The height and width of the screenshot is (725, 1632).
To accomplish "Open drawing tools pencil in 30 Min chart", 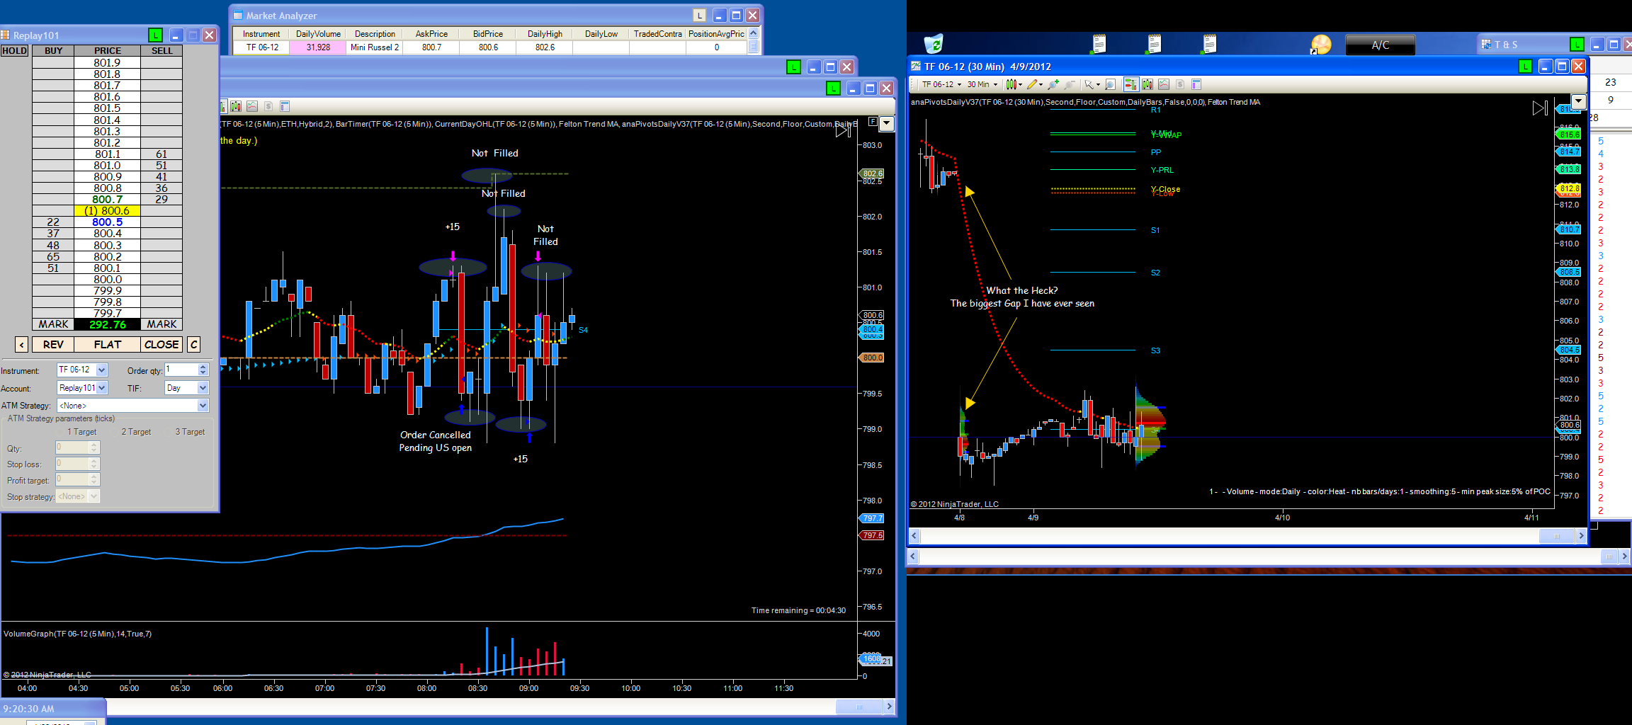I will (x=1035, y=84).
